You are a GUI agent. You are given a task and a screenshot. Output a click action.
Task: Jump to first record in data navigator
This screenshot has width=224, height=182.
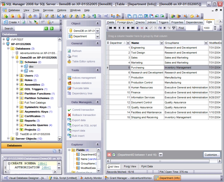(x=110, y=28)
